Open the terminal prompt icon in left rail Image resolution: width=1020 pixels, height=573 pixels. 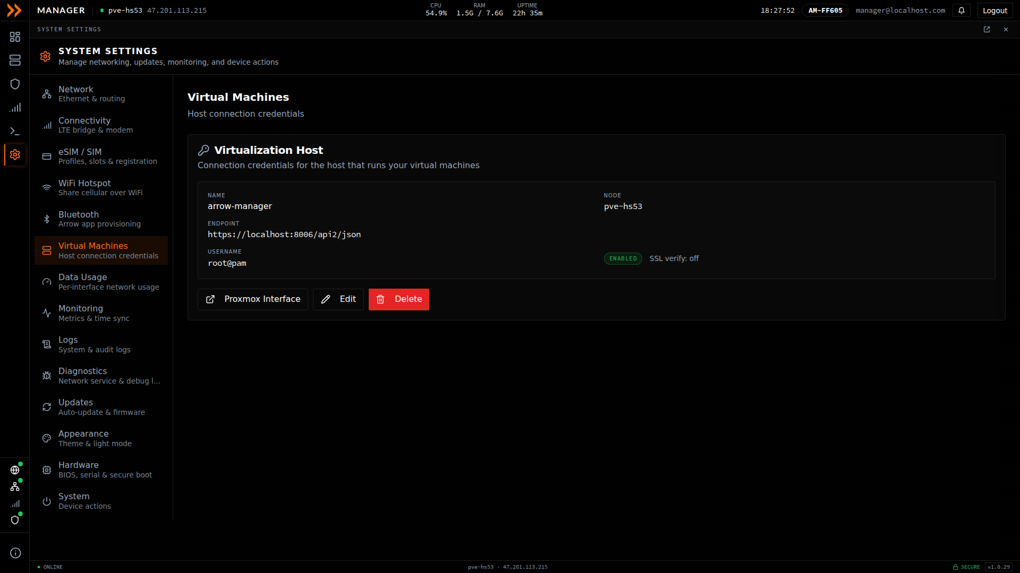15,131
